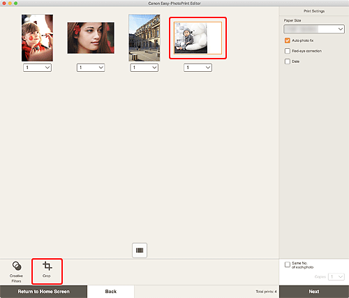Open the dimmed Copies dropdown
Image resolution: width=349 pixels, height=298 pixels.
pyautogui.click(x=336, y=277)
